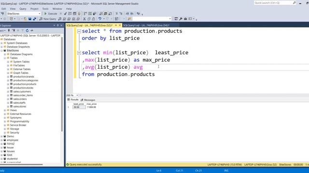Parse the query with the checkmark icon

pyautogui.click(x=65, y=14)
